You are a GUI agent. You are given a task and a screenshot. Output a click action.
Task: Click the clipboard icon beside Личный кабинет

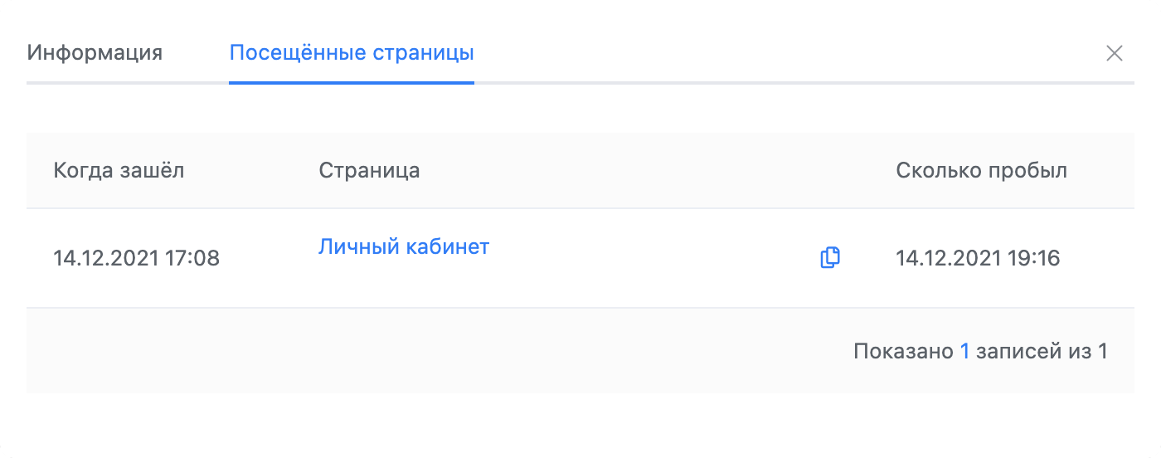click(830, 258)
